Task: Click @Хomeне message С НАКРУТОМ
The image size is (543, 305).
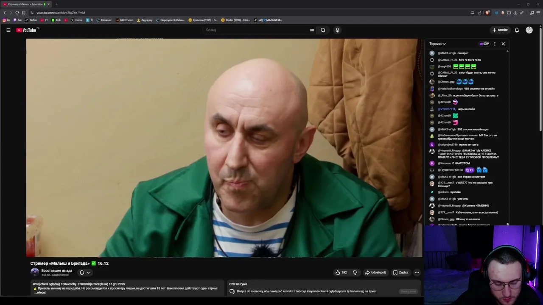Action: point(461,163)
